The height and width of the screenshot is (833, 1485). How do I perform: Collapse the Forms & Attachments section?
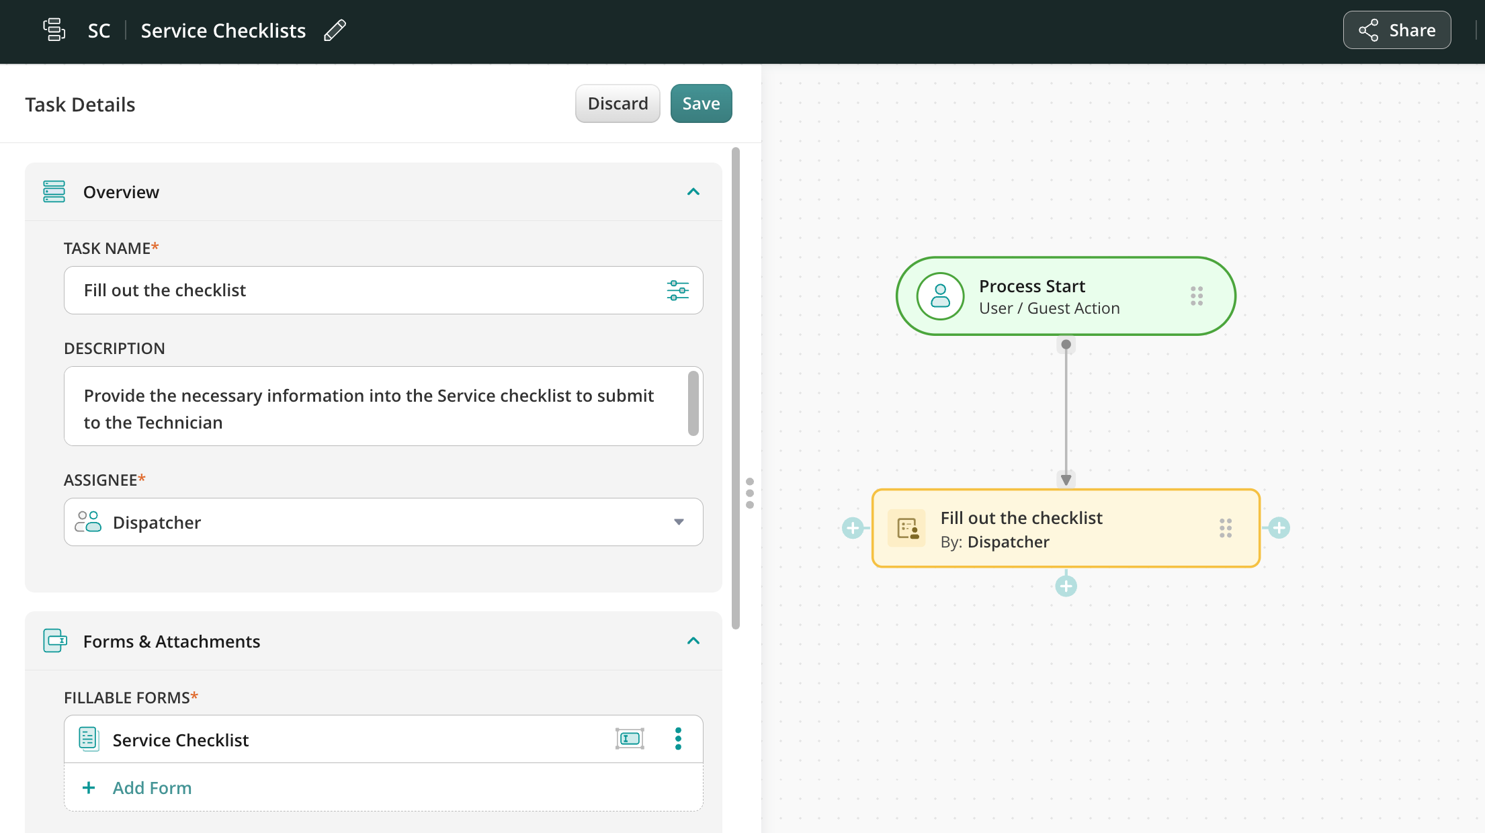693,641
